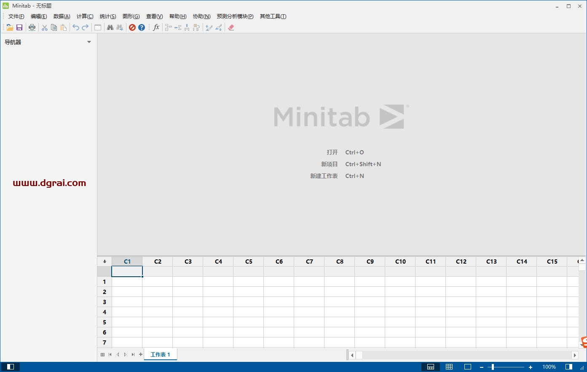Click the worksheet data direction arrow cell

click(105, 261)
